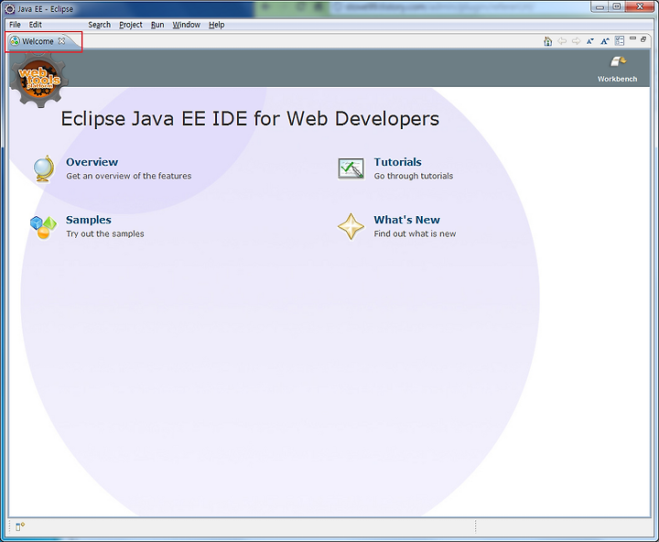Click the What's New star icon
The width and height of the screenshot is (659, 542).
coord(351,227)
